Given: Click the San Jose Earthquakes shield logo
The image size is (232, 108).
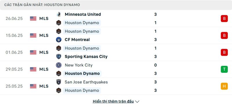Looking at the screenshot, I should pos(59,82).
